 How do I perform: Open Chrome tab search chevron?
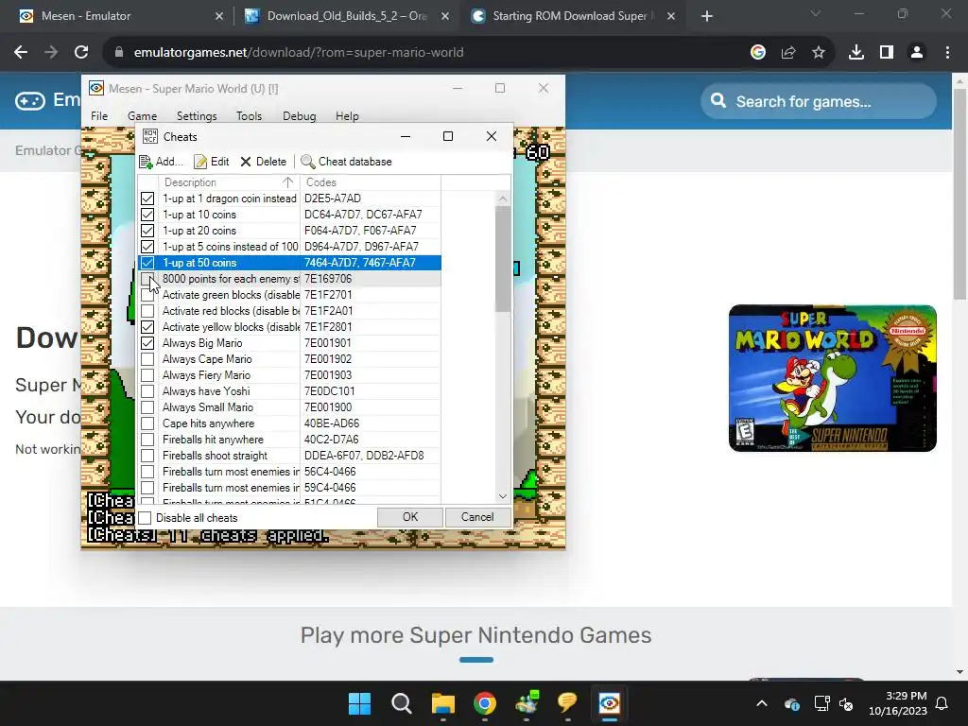(816, 13)
